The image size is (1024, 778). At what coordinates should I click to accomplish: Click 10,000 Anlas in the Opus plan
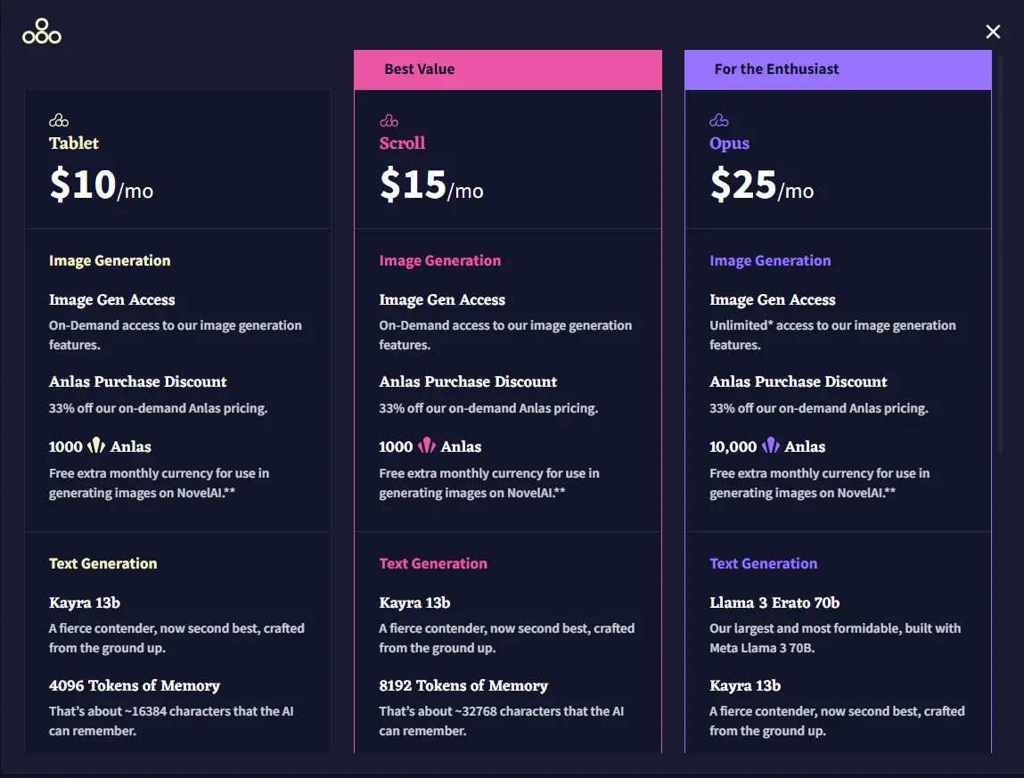767,446
